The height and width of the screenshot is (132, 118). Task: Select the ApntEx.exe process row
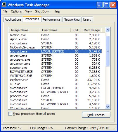[55, 39]
